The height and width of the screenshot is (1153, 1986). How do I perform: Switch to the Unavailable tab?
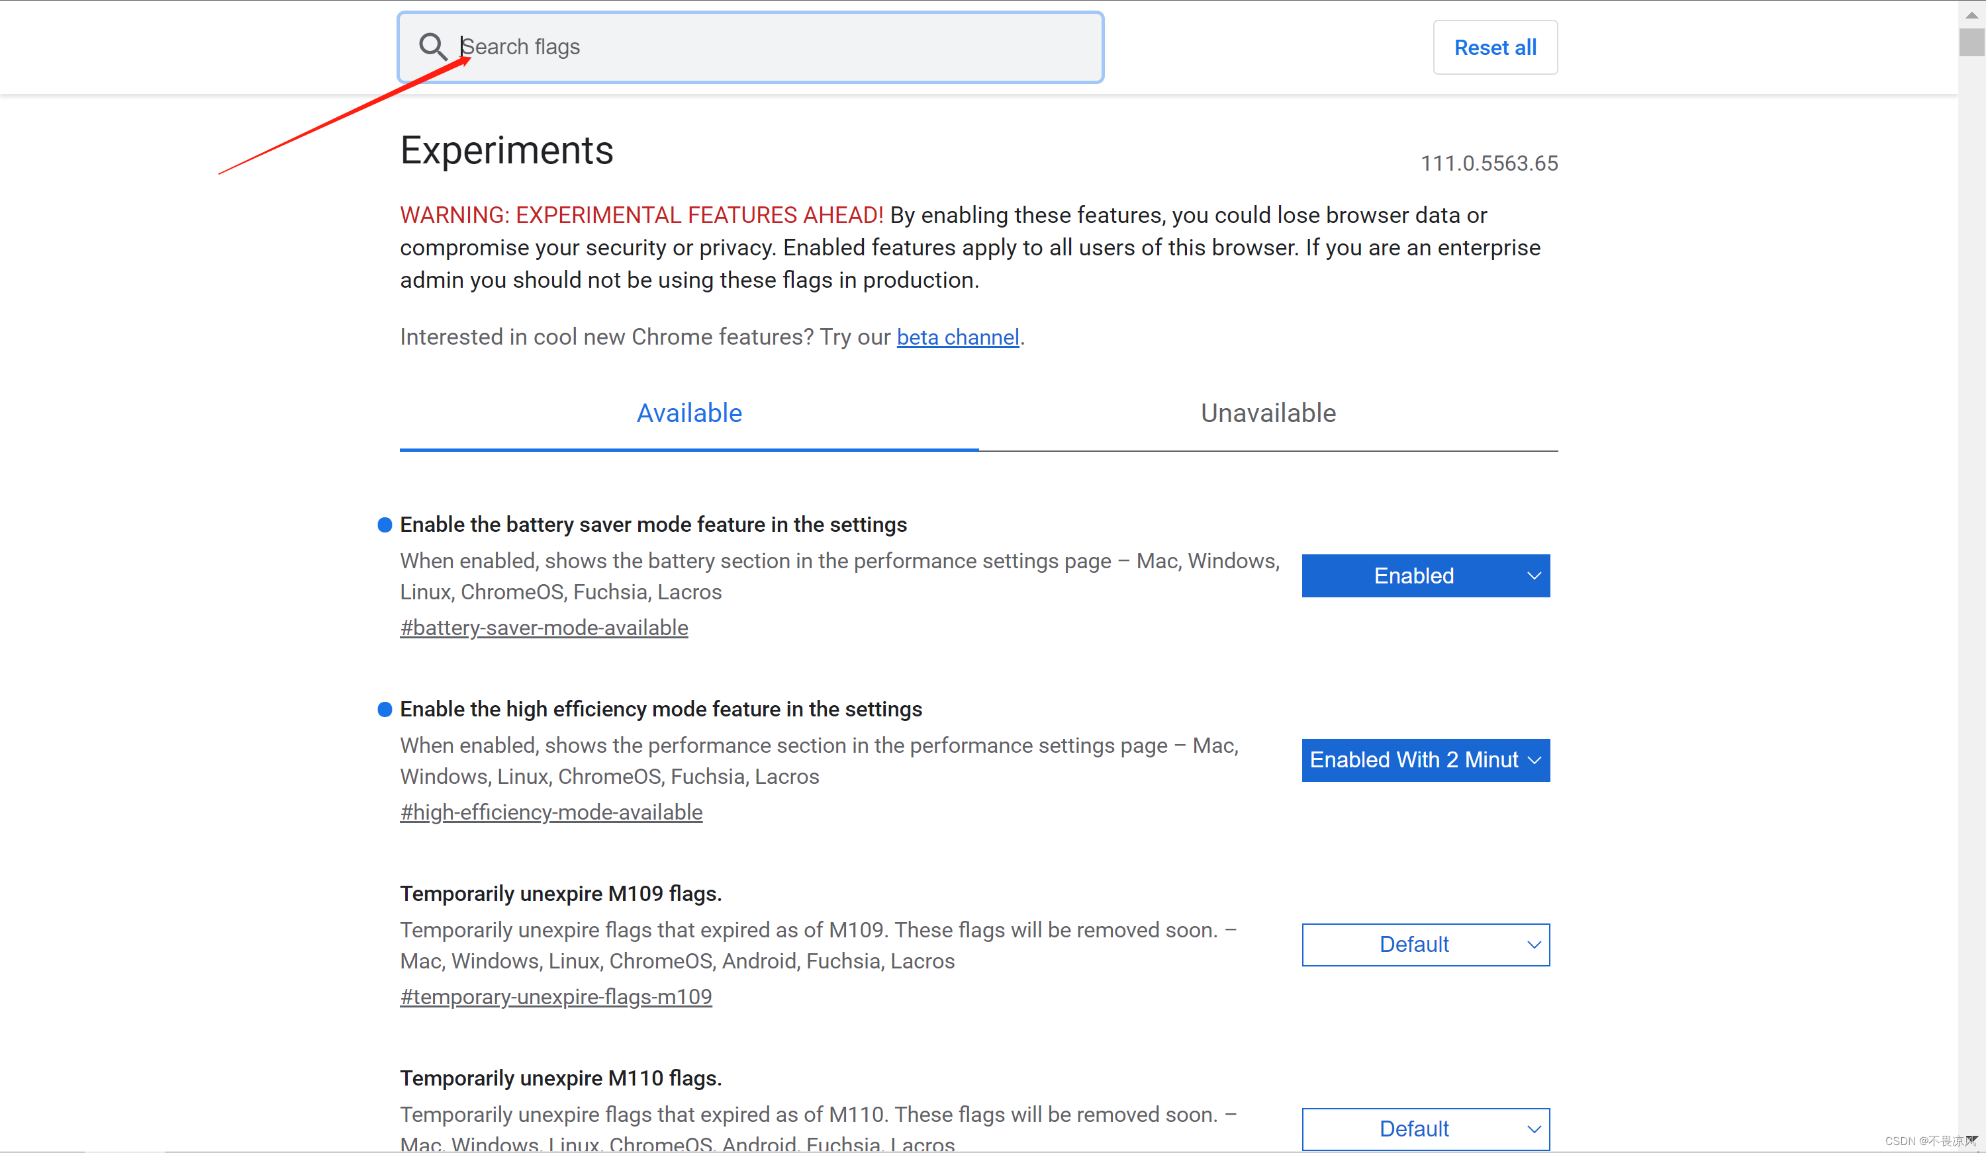(1268, 413)
